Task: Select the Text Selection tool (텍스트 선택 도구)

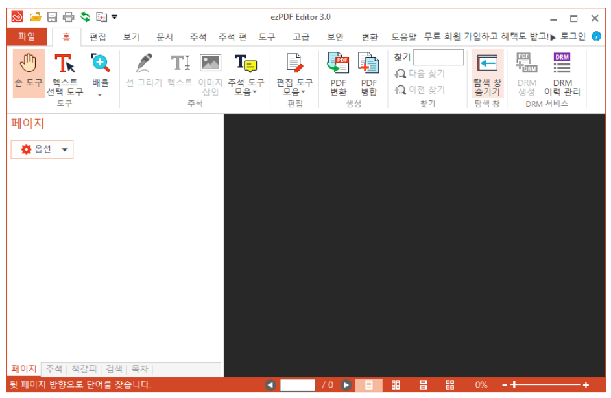Action: pyautogui.click(x=65, y=74)
